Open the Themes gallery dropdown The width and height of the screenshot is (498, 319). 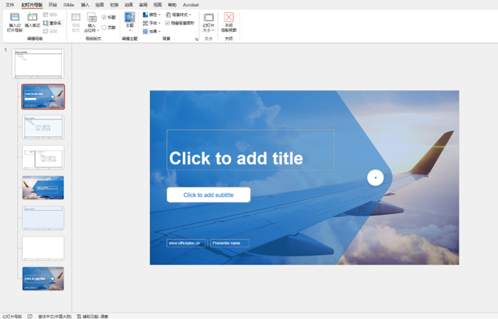pyautogui.click(x=130, y=22)
